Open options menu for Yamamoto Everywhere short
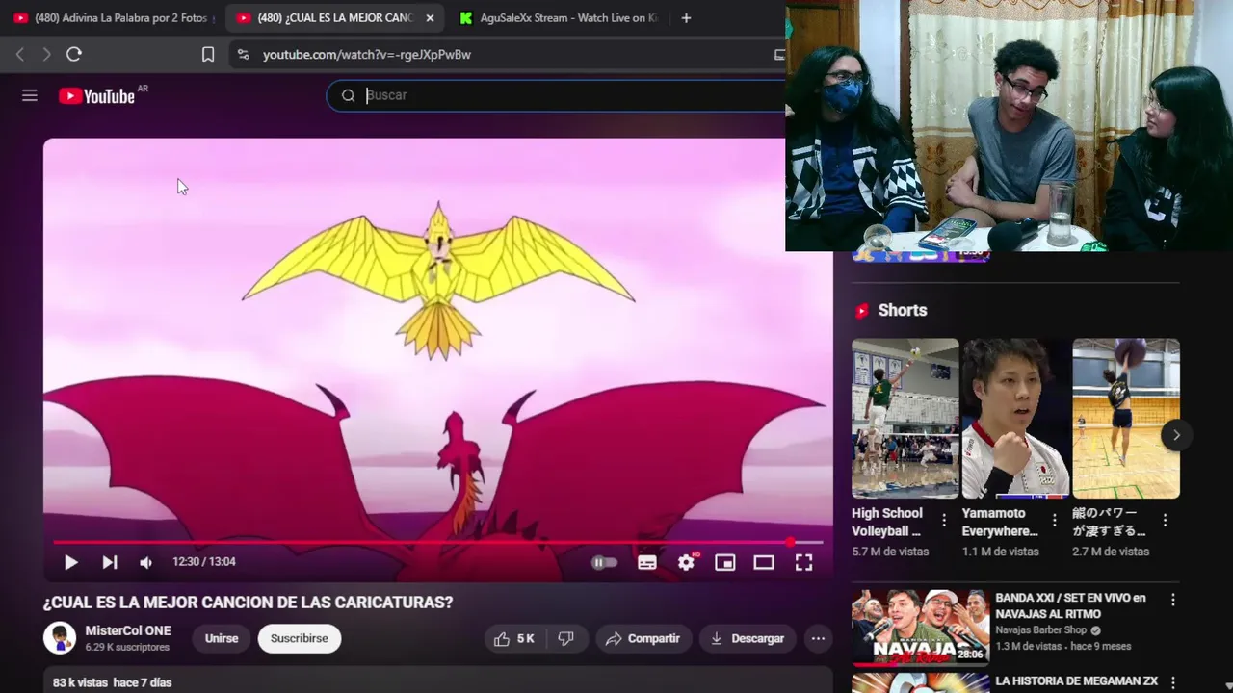The image size is (1233, 693). [1055, 521]
